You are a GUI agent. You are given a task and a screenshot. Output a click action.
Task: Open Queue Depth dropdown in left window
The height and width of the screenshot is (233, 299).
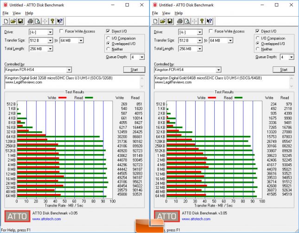pos(142,57)
